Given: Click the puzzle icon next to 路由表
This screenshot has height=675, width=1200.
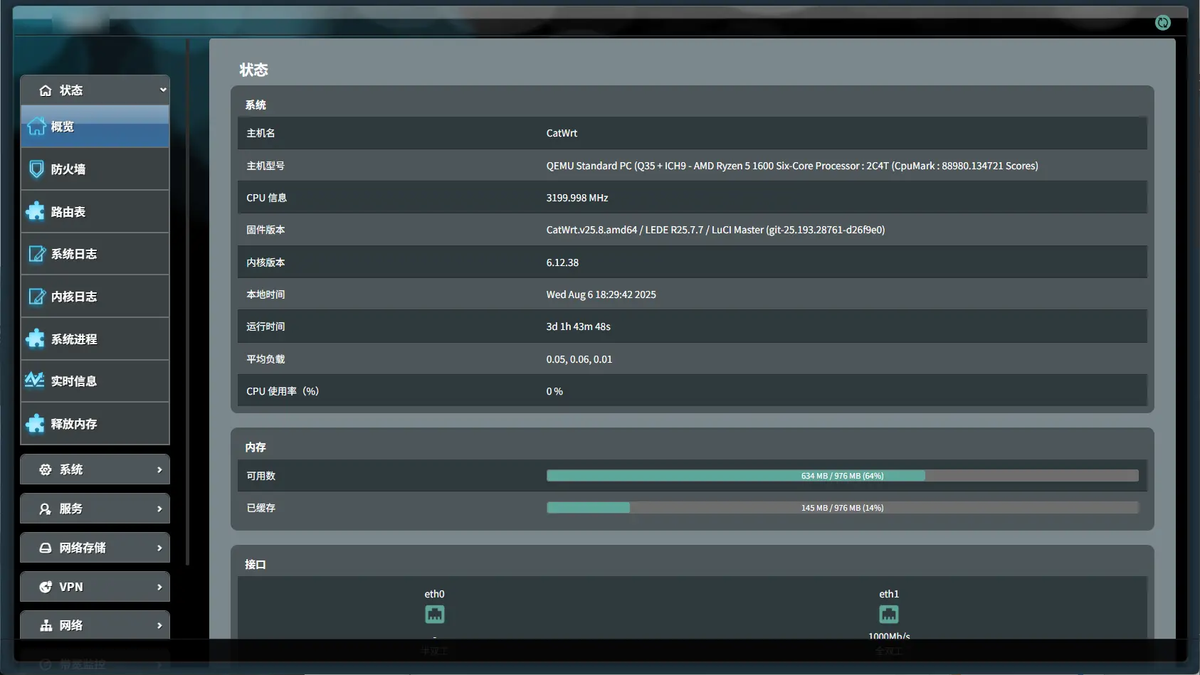Looking at the screenshot, I should (x=36, y=211).
